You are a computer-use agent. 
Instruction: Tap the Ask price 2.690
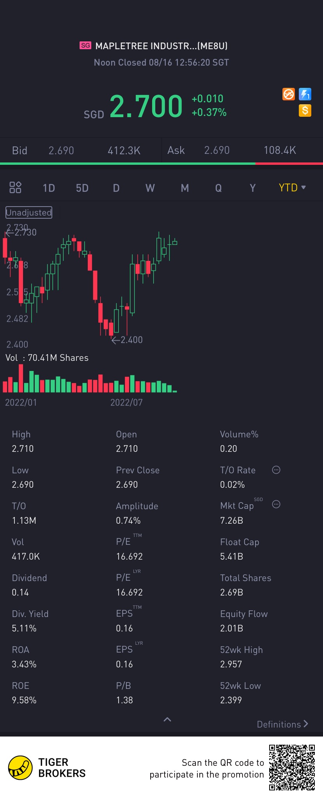coord(217,150)
